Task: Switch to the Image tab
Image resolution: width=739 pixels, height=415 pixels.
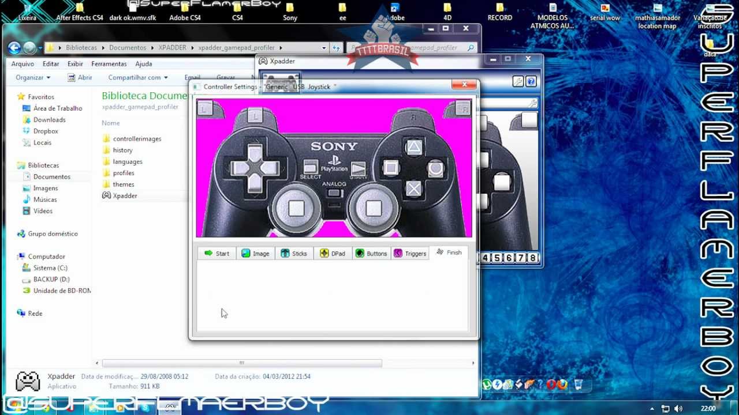Action: tap(256, 254)
